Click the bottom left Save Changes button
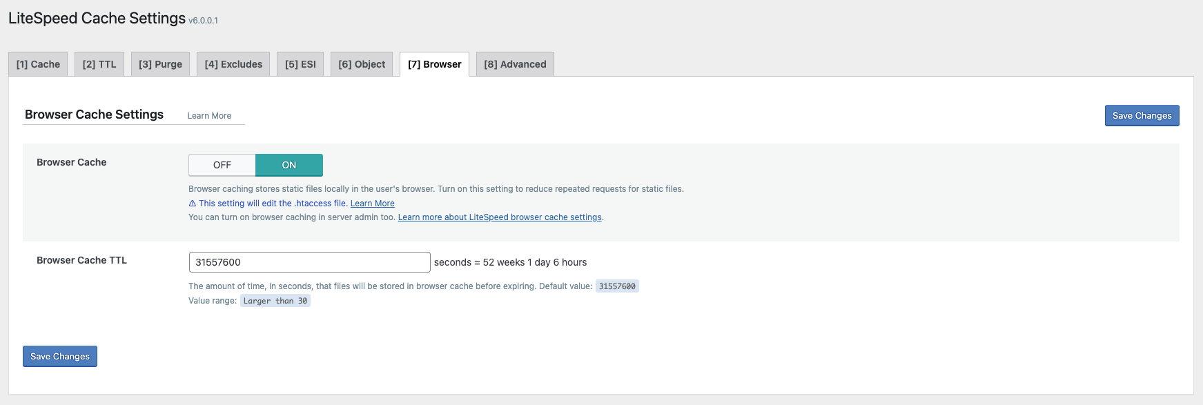Screen dimensions: 1203x405 60,356
